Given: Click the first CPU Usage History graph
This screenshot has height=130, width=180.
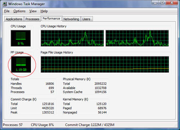Looking at the screenshot, I should coord(72,38).
